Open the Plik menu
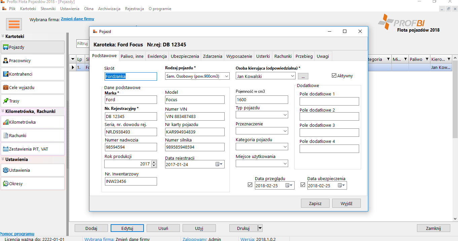Viewport: 458px width, 241px height. click(x=12, y=9)
